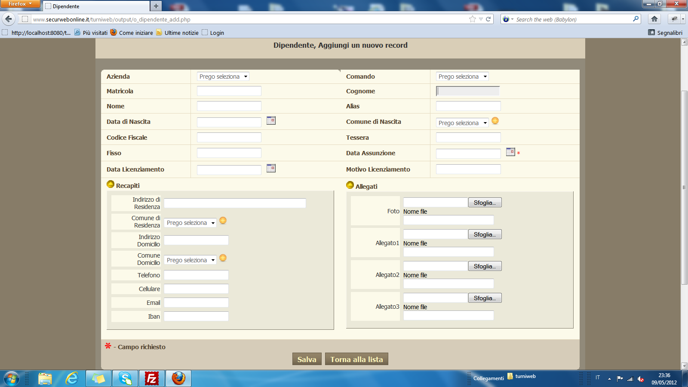688x387 pixels.
Task: Click the Matricola input field
Action: (x=229, y=91)
